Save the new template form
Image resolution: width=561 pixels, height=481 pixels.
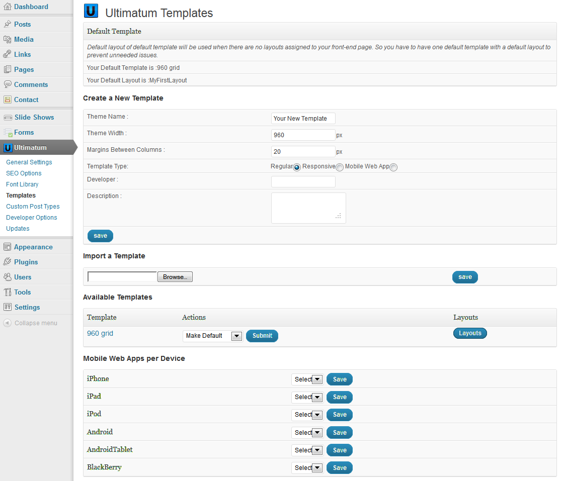[x=101, y=236]
